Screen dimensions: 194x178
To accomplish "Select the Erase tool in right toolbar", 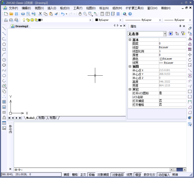I will pos(190,28).
